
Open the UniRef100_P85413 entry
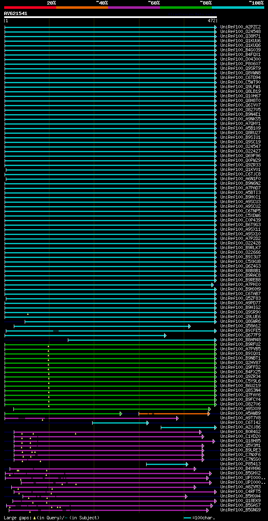click(x=240, y=464)
